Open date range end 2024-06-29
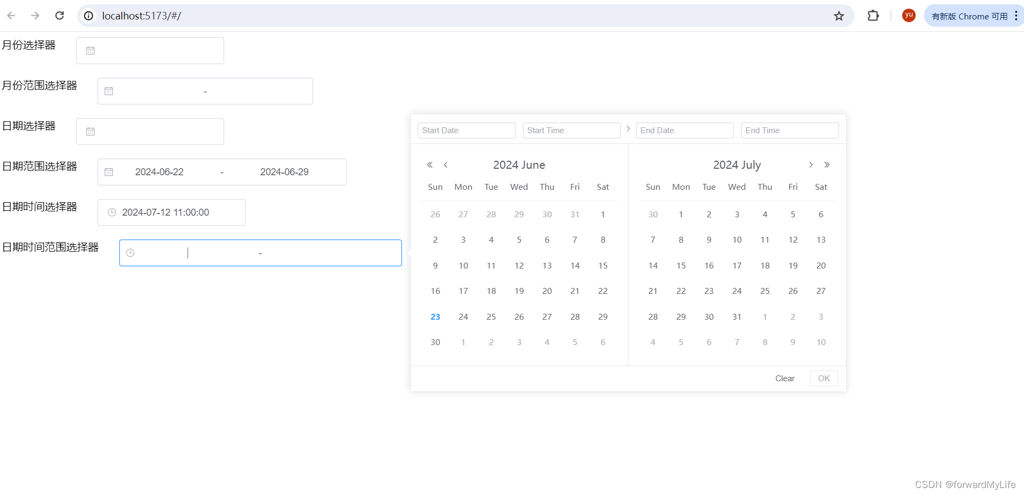Image resolution: width=1024 pixels, height=495 pixels. coord(285,172)
